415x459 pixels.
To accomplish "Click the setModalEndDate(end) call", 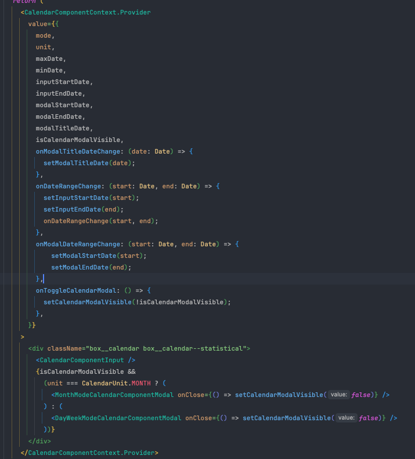I will click(x=91, y=267).
